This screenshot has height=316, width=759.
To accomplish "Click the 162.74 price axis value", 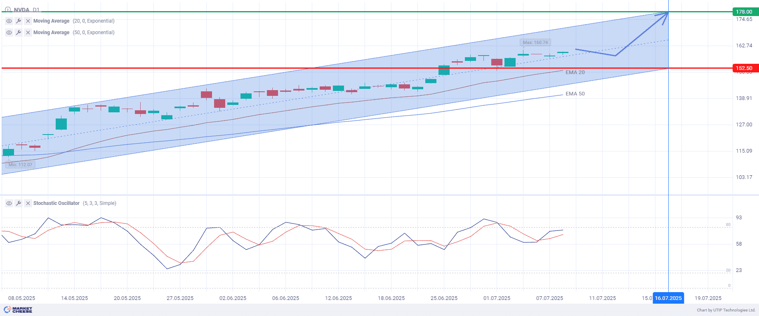I will (744, 46).
